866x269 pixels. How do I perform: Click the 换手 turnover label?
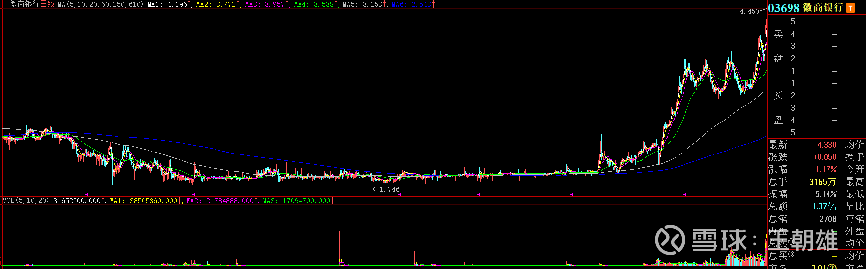coord(855,157)
